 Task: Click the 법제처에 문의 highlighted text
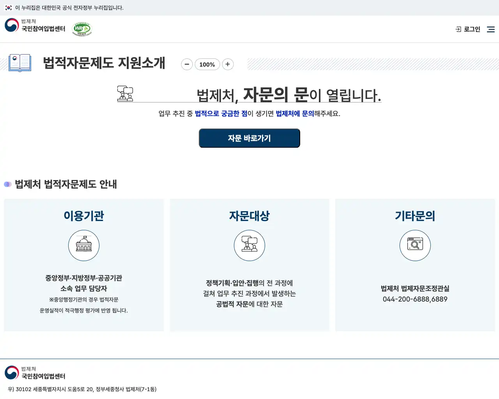[295, 114]
